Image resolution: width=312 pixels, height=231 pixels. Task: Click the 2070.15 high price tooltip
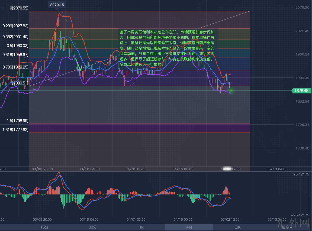point(57,5)
